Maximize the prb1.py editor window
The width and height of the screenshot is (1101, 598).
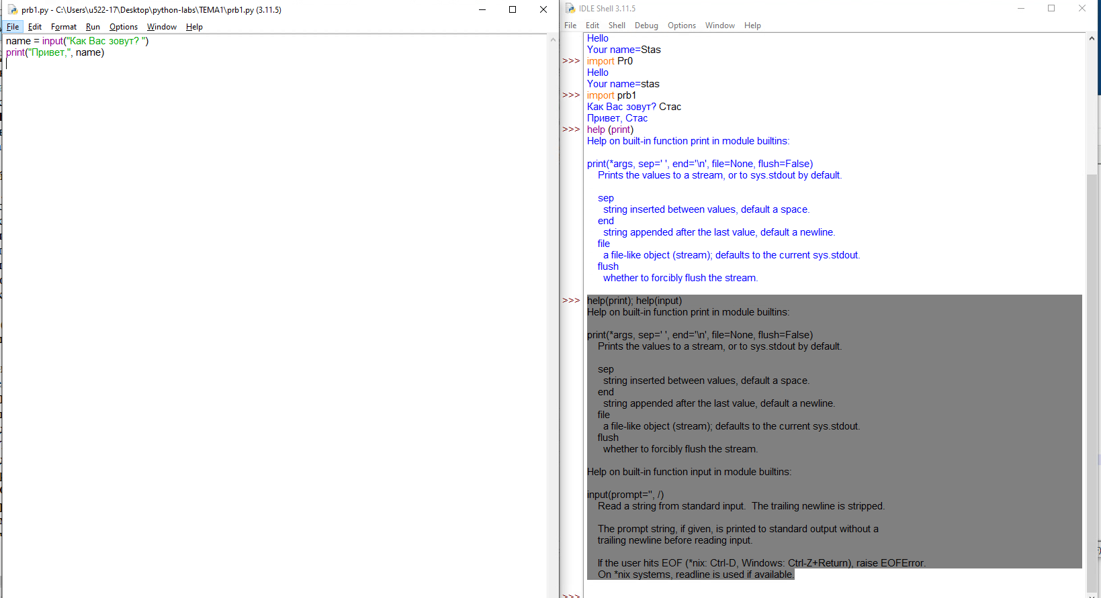click(x=513, y=9)
